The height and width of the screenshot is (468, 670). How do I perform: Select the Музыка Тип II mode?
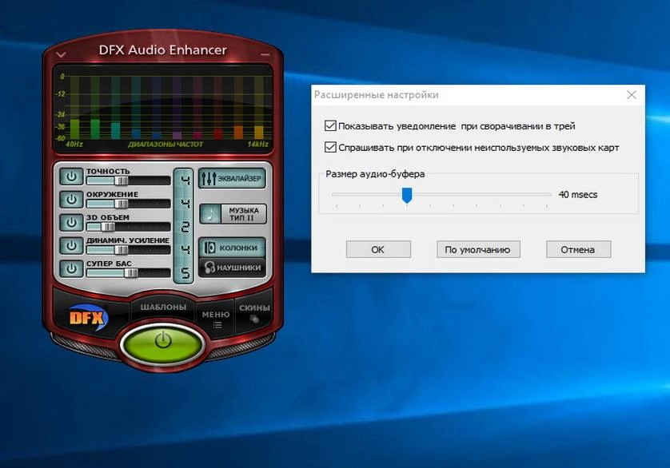[233, 214]
